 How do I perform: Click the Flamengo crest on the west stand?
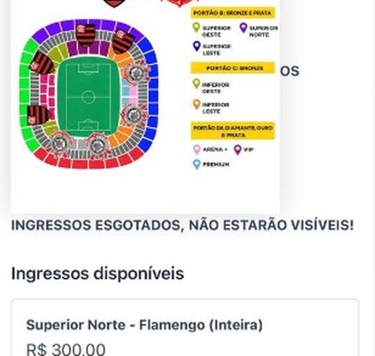coord(41,62)
